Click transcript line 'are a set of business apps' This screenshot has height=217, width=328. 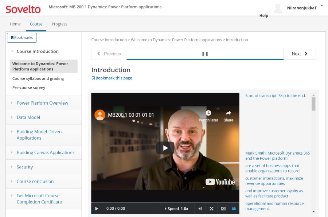point(272,168)
